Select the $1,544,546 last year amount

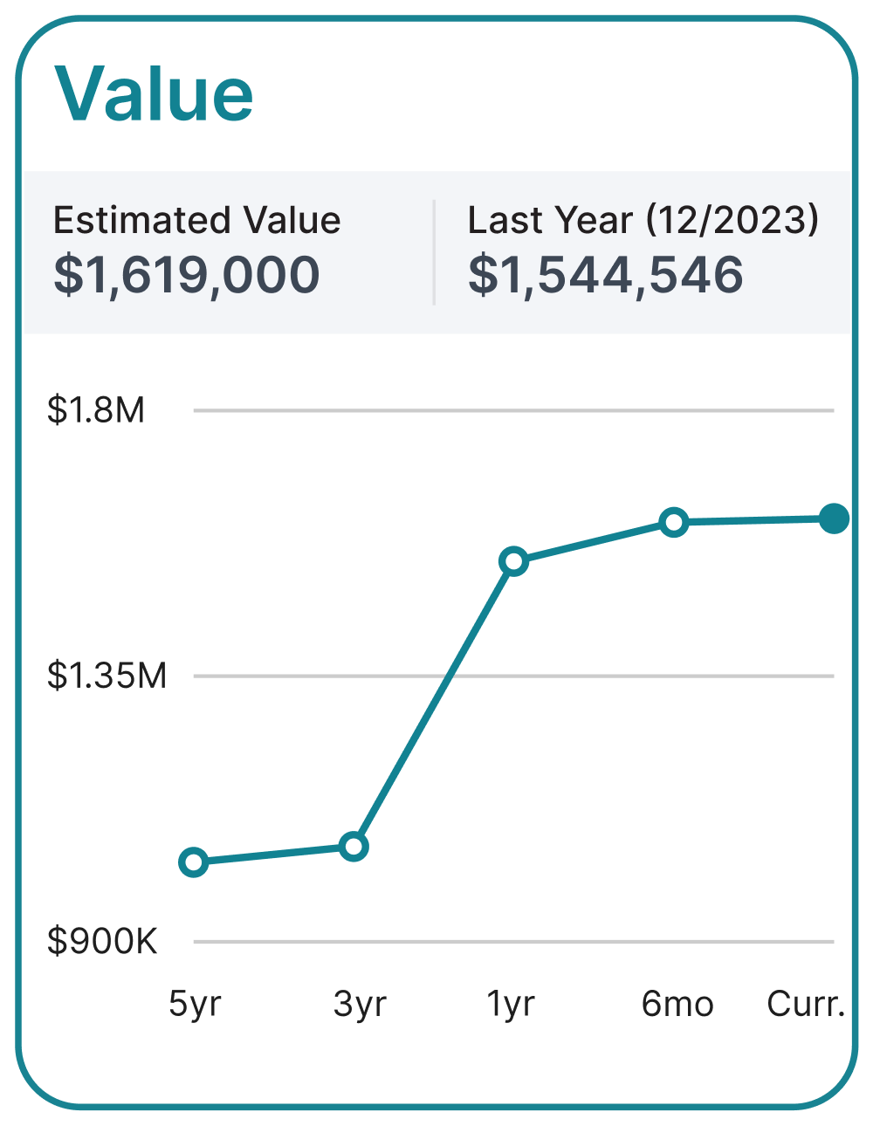coord(606,275)
